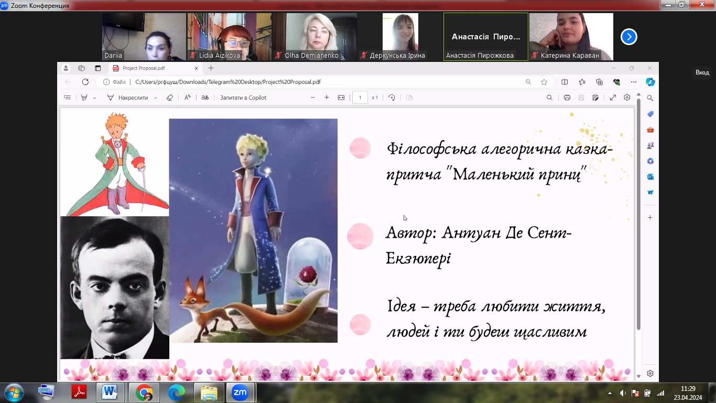
Task: View site information Файл icon
Action: point(114,82)
